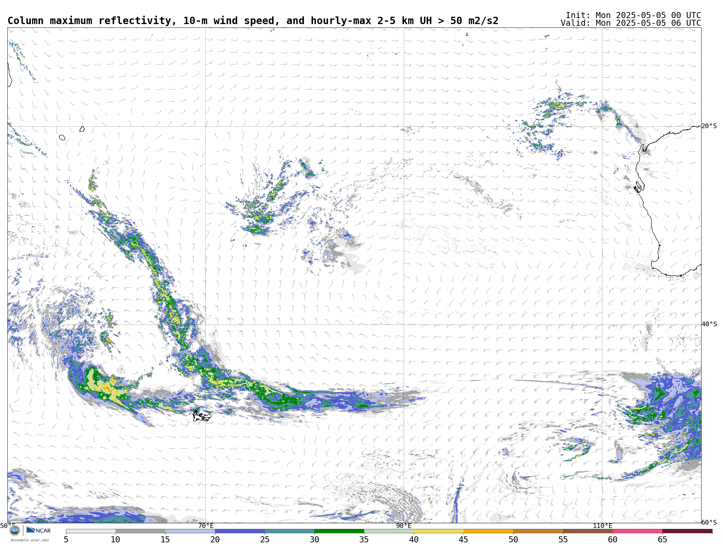
Task: Select the teal 25–30 colorbar segment
Action: pyautogui.click(x=290, y=531)
